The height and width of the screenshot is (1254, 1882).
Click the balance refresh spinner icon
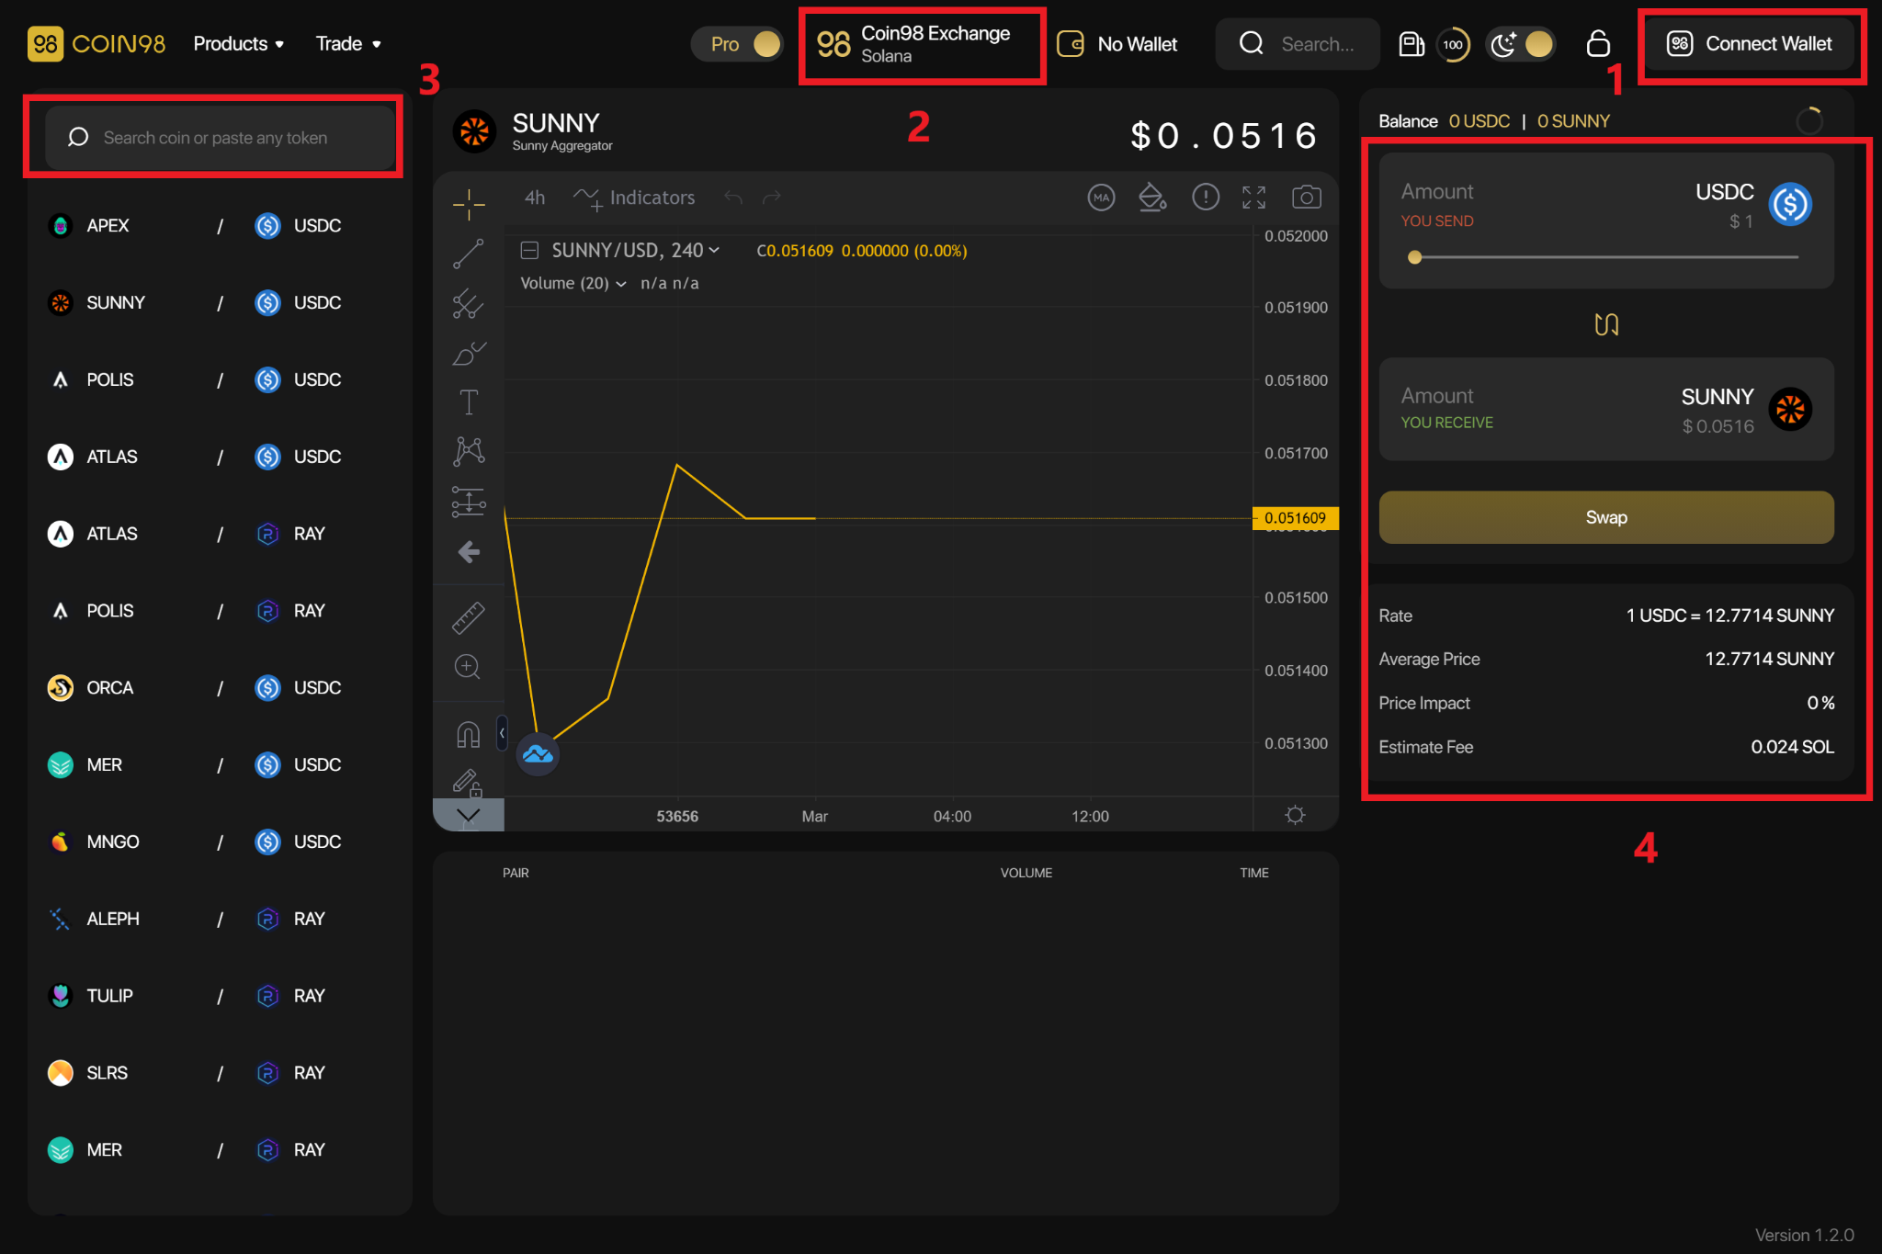click(x=1810, y=121)
